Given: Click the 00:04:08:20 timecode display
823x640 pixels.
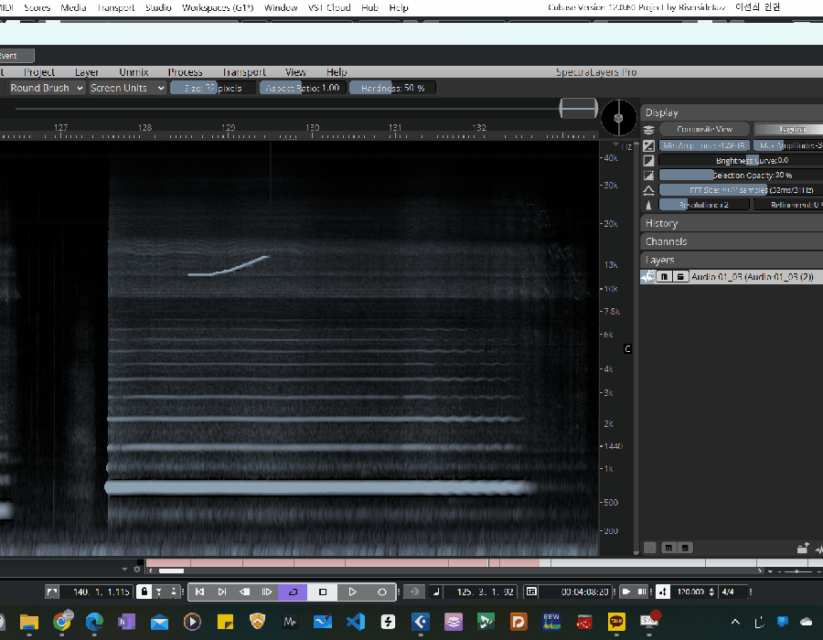Looking at the screenshot, I should point(584,592).
